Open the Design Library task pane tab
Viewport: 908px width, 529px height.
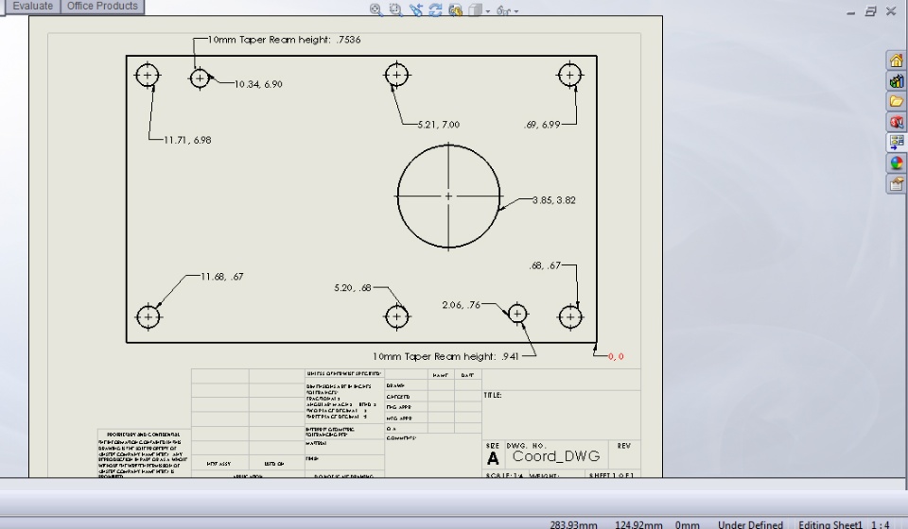pos(896,81)
